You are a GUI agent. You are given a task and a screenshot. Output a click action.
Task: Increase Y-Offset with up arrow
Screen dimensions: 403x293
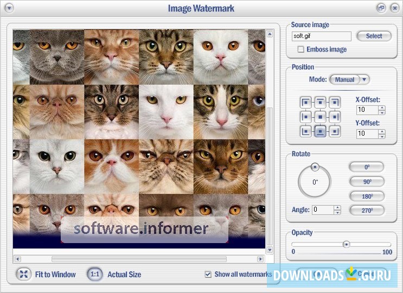(382, 131)
